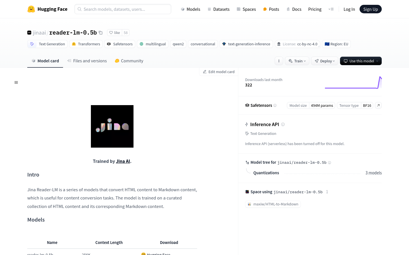
Task: Click Downloads last month value 322
Action: [x=249, y=85]
